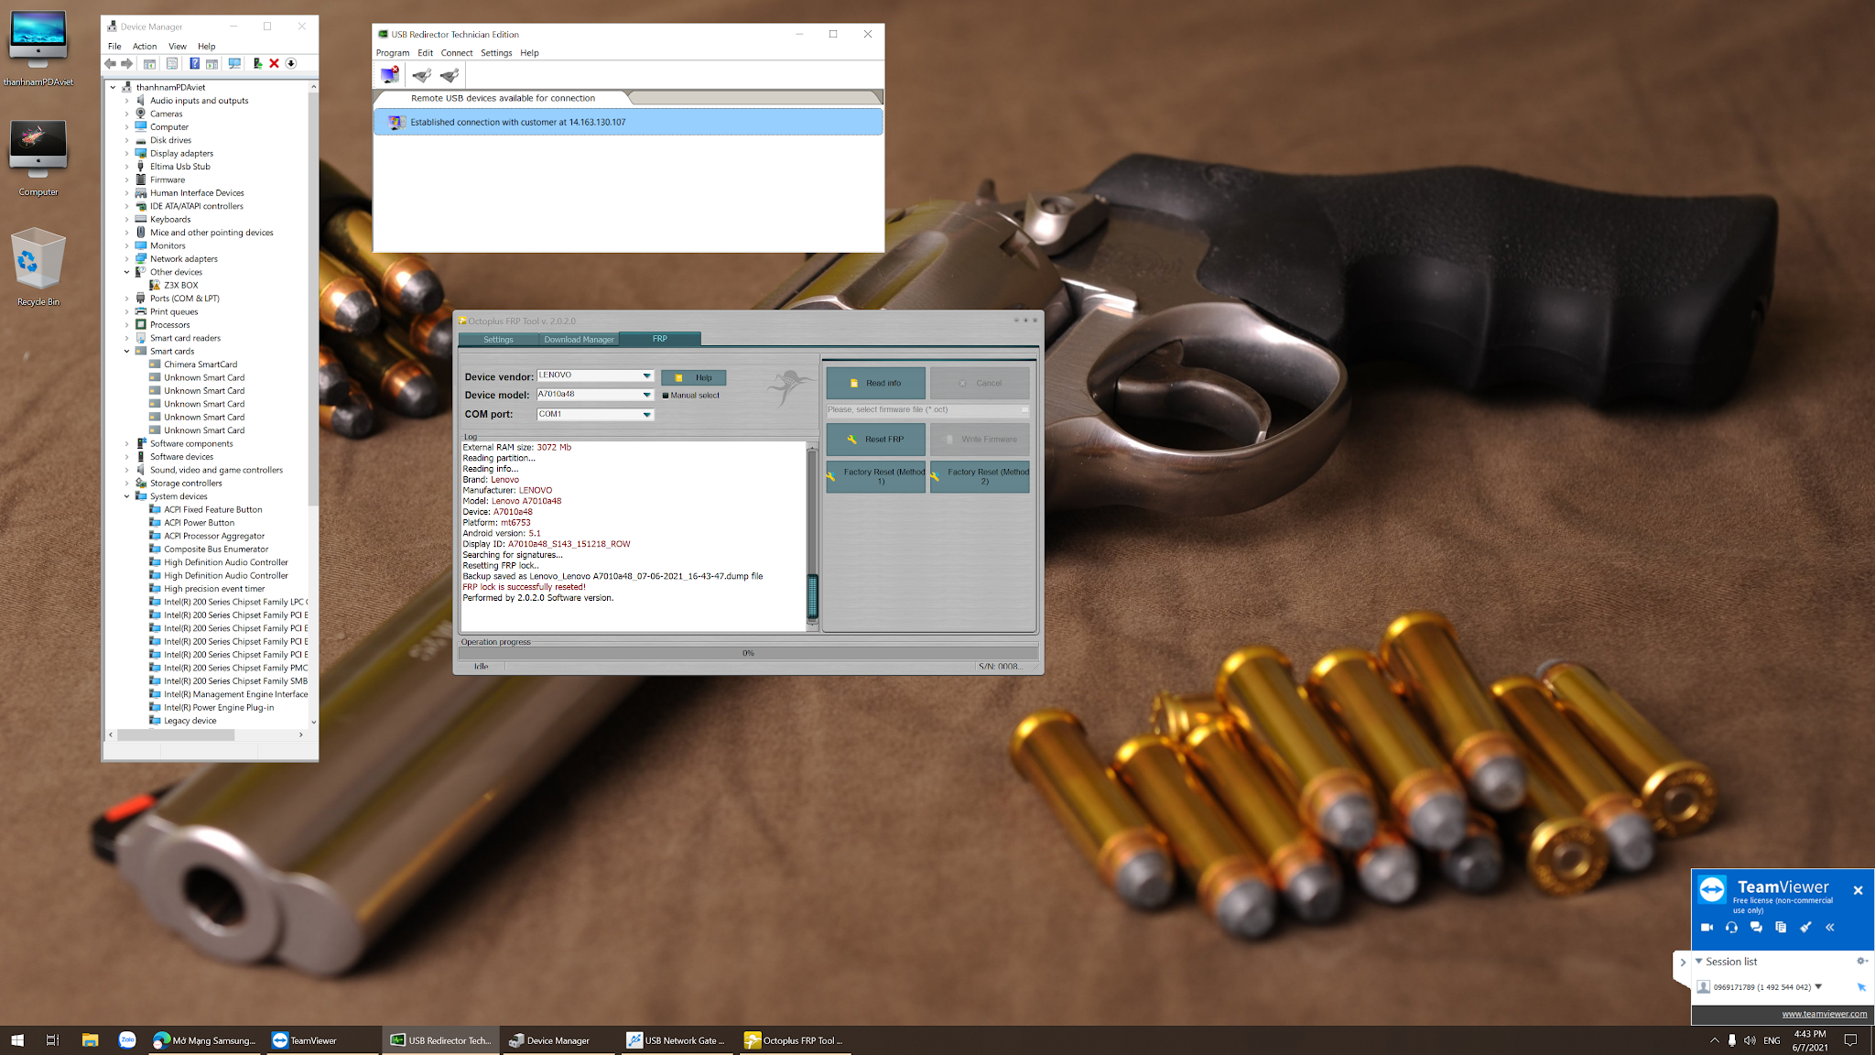Click the red X uninstall device icon
The image size is (1875, 1055).
[274, 63]
